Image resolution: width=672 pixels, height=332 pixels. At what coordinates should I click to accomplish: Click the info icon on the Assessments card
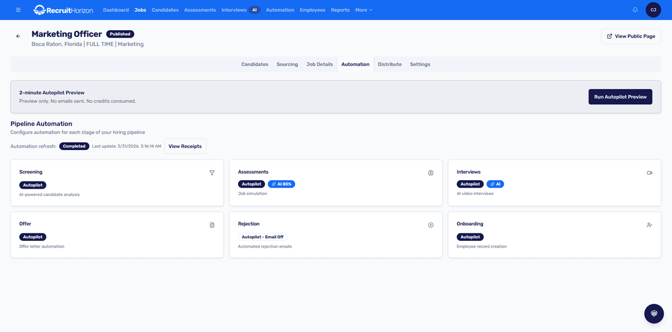[431, 173]
